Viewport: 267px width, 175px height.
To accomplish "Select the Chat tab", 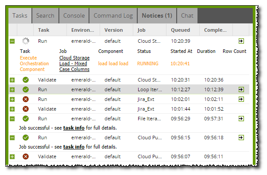I will point(187,15).
